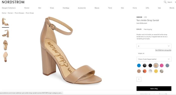Open the SAM EDELMAN brand link
The width and height of the screenshot is (176, 95).
tap(142, 23)
